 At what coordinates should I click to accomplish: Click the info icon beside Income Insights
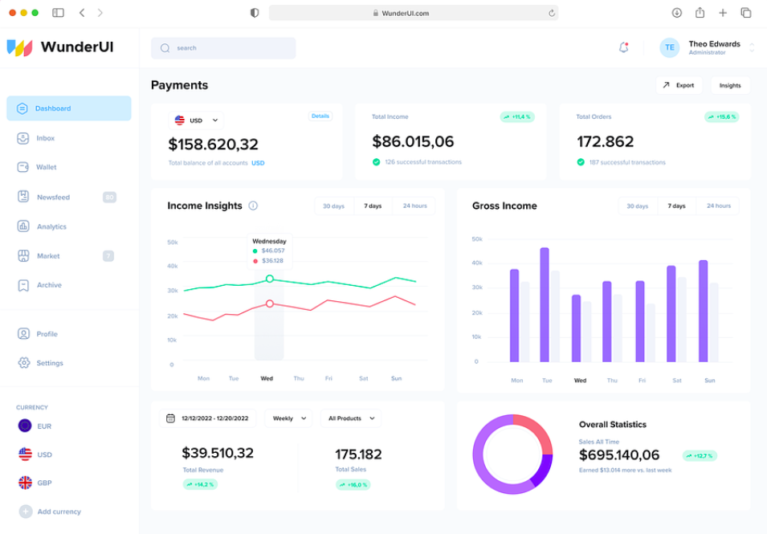[253, 206]
